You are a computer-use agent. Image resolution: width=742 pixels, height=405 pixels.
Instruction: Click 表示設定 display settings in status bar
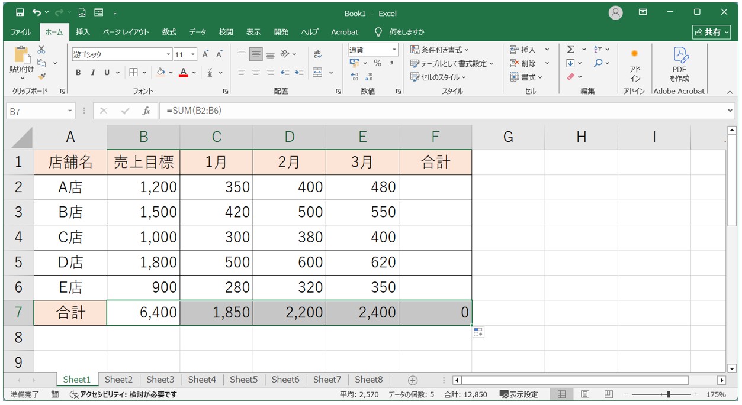click(x=519, y=394)
